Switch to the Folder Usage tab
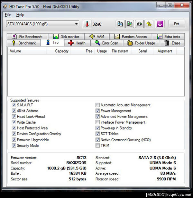 tap(141, 43)
